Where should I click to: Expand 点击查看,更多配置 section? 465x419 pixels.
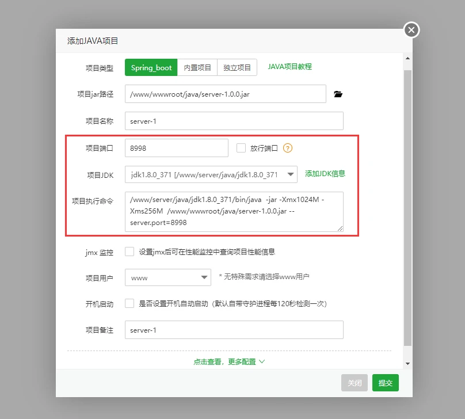point(229,362)
